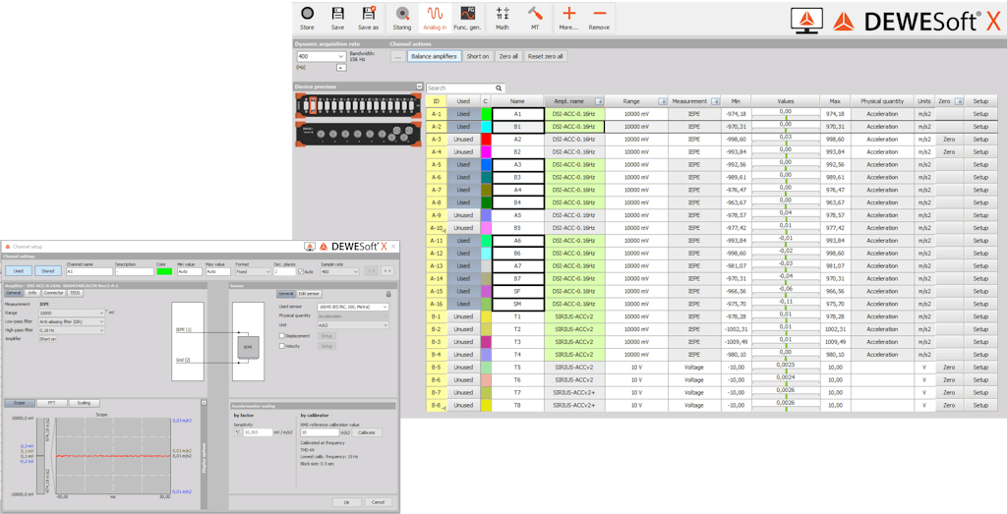Open the Hz unit small dropdown arrow
This screenshot has width=1007, height=514.
[341, 68]
